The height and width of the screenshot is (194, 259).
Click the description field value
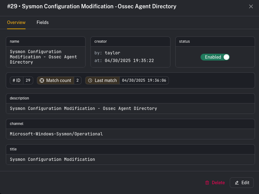pyautogui.click(x=83, y=108)
